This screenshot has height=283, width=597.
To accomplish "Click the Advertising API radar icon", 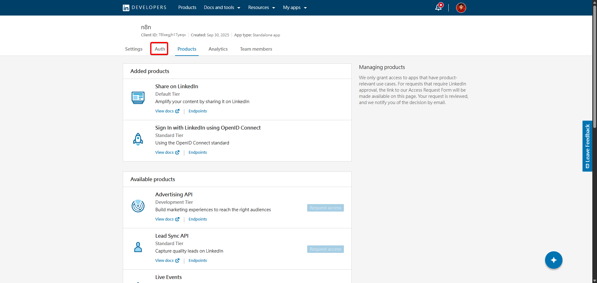I will [x=138, y=206].
